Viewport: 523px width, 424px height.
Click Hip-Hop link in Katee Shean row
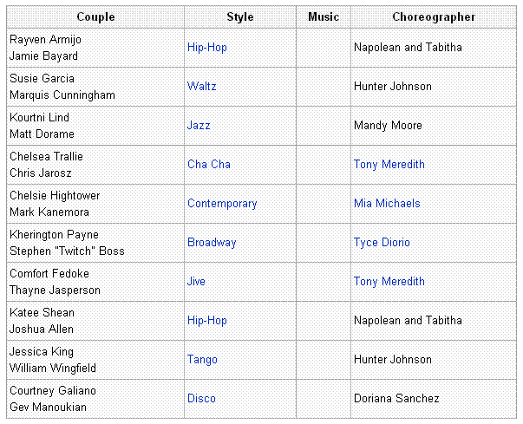point(207,321)
